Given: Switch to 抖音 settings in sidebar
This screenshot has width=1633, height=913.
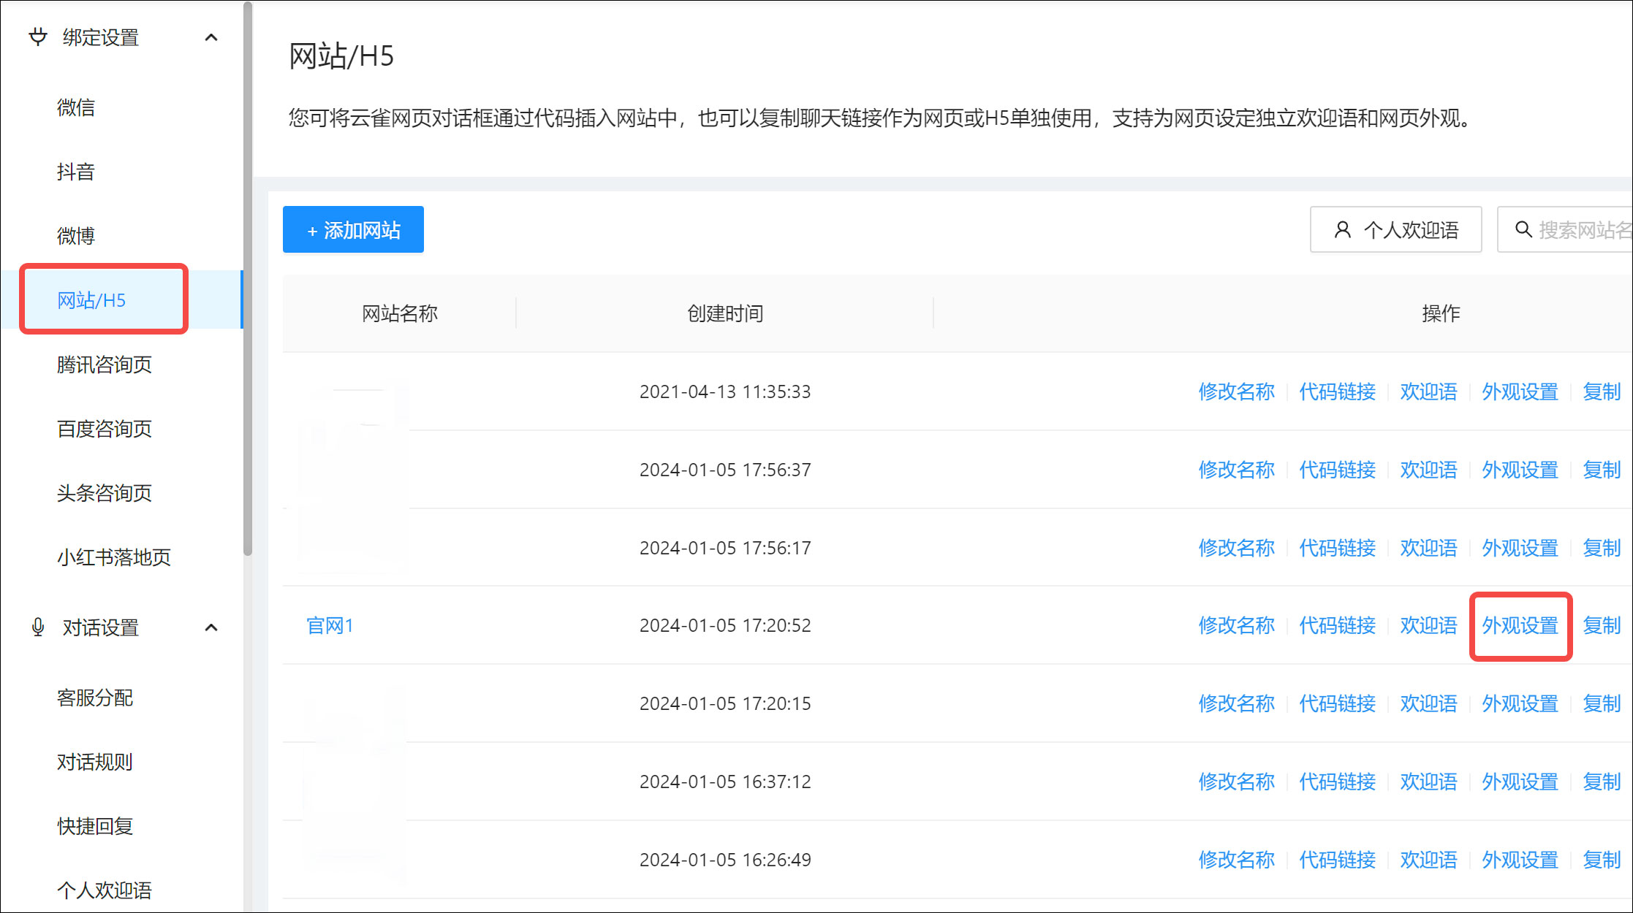Looking at the screenshot, I should tap(76, 171).
